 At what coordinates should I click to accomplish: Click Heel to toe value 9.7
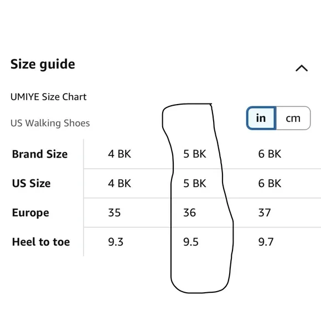pyautogui.click(x=266, y=242)
